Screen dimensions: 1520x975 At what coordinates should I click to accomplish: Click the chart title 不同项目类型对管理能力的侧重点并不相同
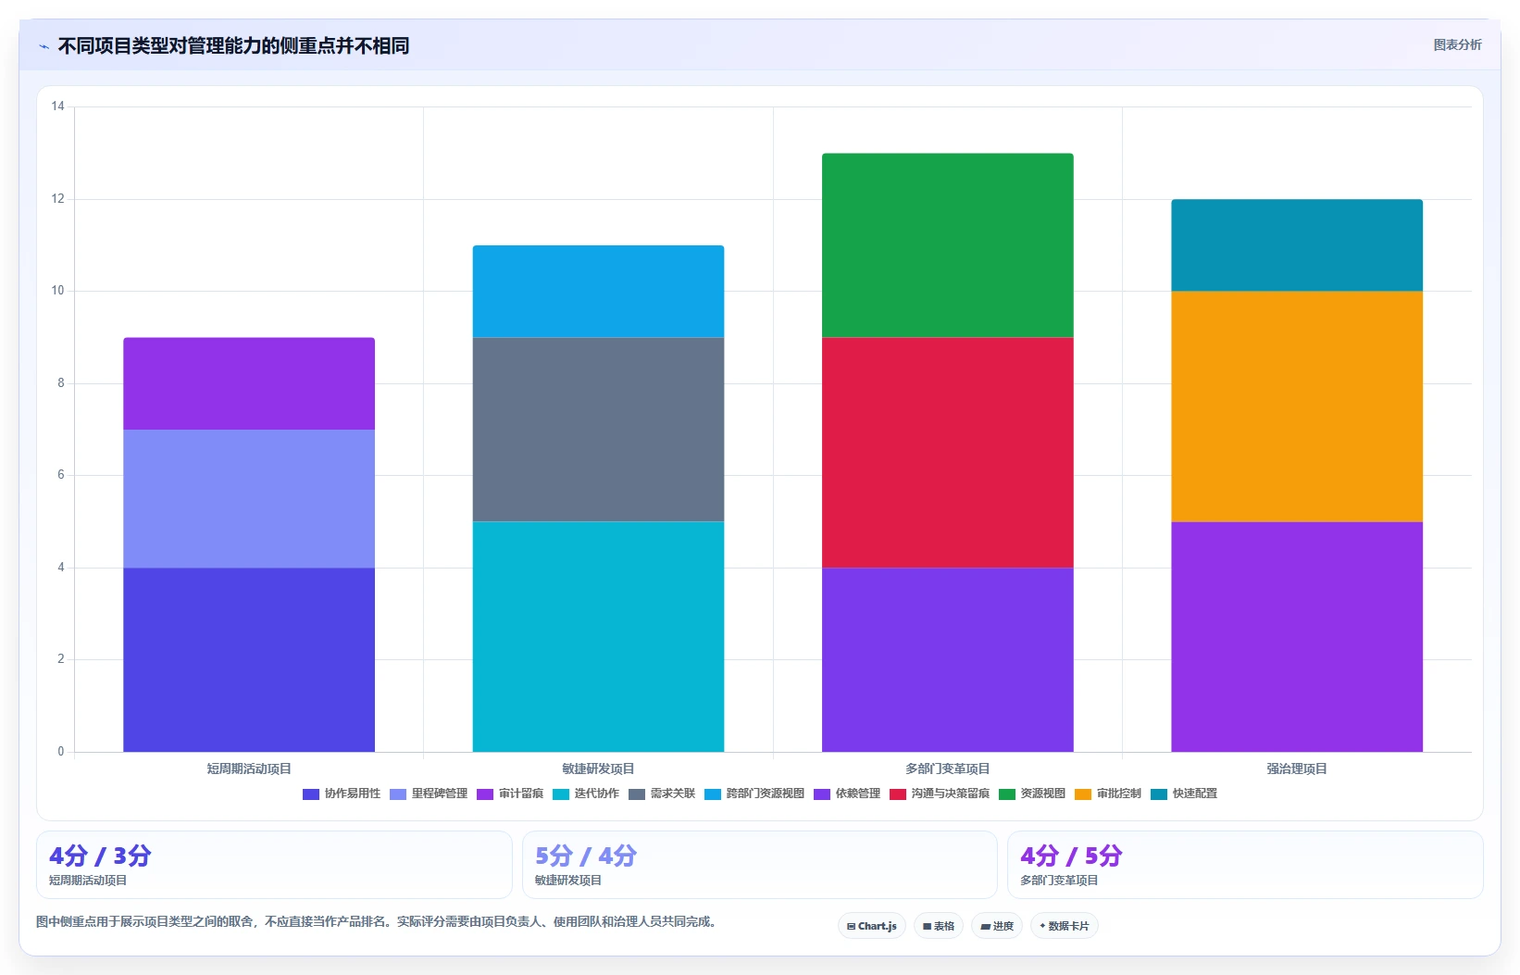(233, 46)
